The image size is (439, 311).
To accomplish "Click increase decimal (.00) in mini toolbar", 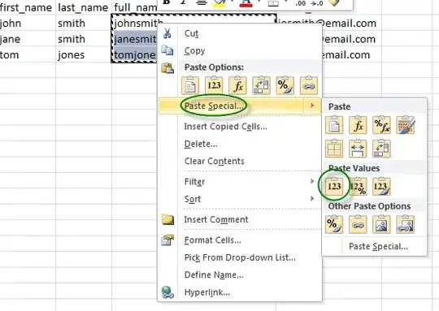I will 301,3.
